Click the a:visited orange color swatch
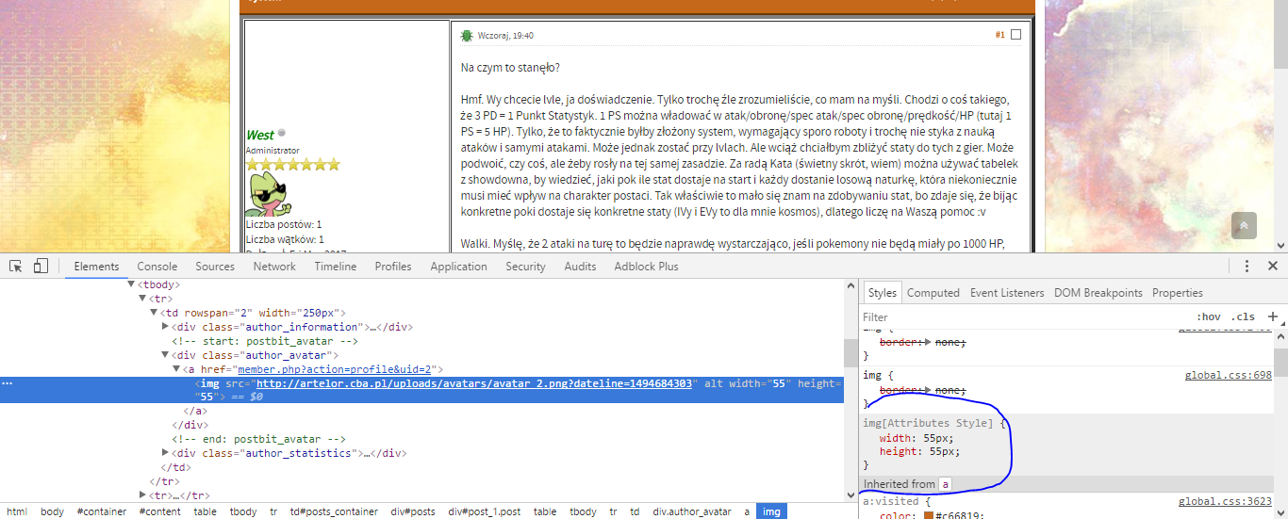This screenshot has width=1288, height=519. click(x=929, y=516)
